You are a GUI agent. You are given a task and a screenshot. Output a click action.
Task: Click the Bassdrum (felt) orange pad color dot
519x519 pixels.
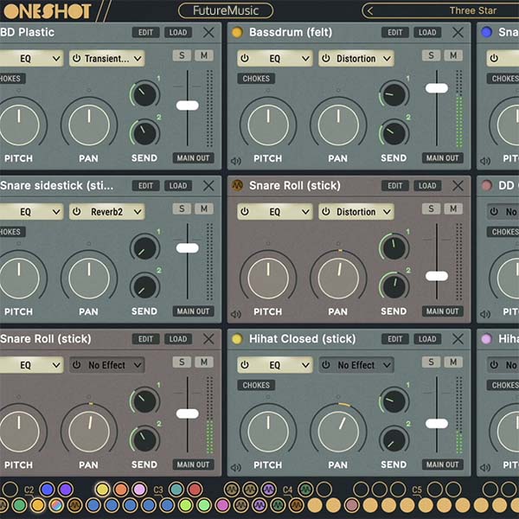(237, 32)
